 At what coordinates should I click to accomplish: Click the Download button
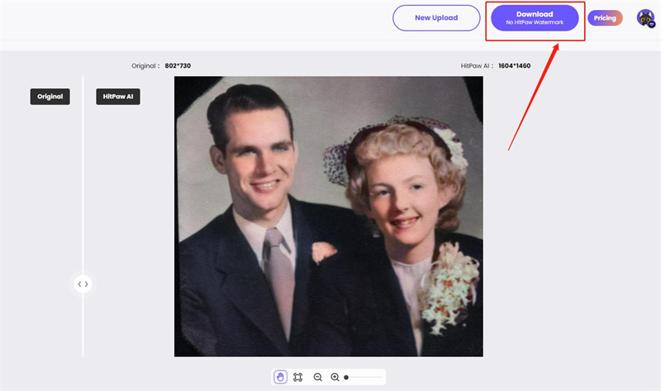point(535,18)
